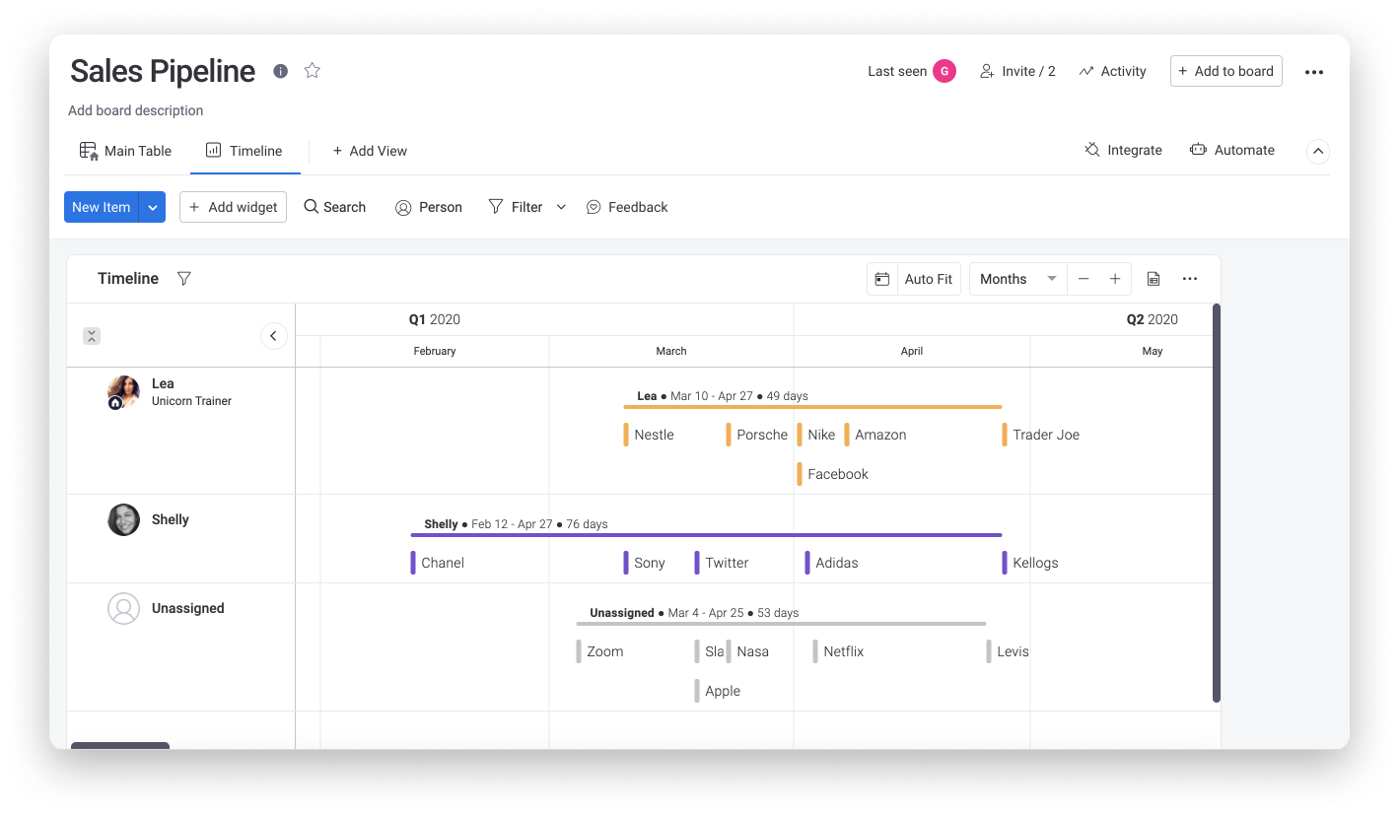Star the Sales Pipeline board as favorite

click(313, 70)
